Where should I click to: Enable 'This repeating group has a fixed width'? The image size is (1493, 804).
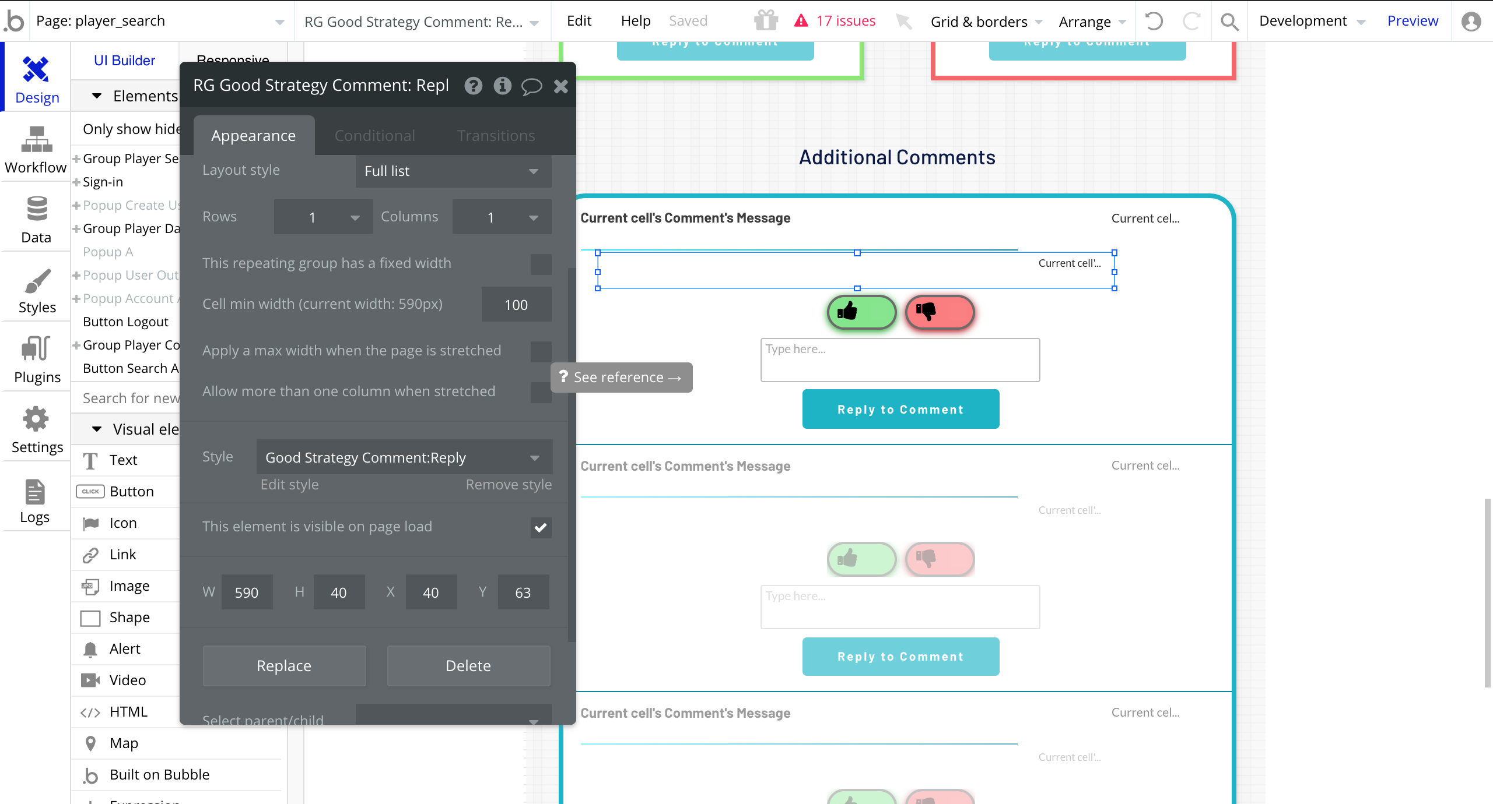pos(541,264)
